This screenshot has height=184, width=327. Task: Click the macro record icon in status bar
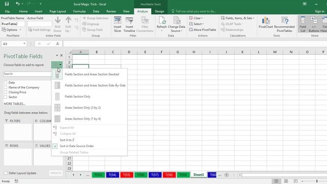(16, 181)
